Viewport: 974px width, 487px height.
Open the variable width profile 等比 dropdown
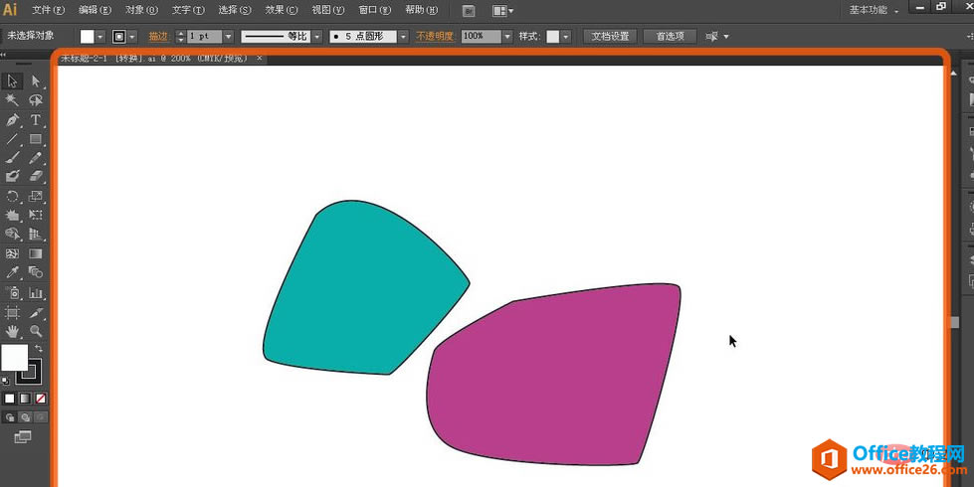(316, 37)
